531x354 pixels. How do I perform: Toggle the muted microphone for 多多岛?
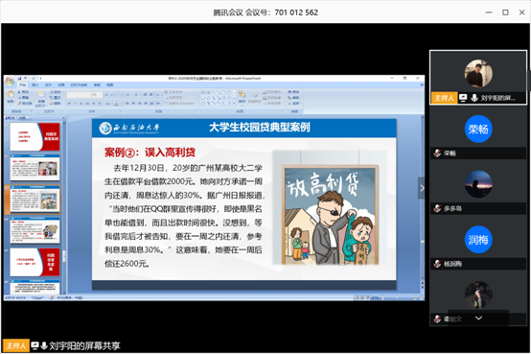click(437, 208)
